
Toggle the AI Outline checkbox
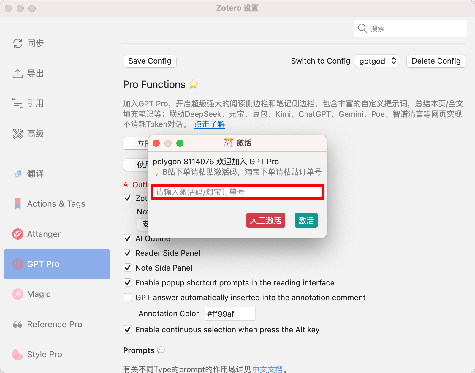(x=128, y=238)
